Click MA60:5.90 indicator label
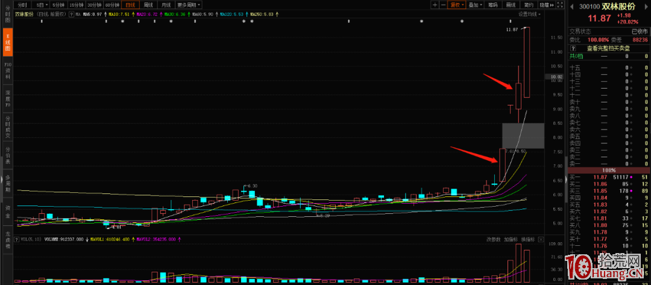651x285 pixels. pyautogui.click(x=204, y=14)
